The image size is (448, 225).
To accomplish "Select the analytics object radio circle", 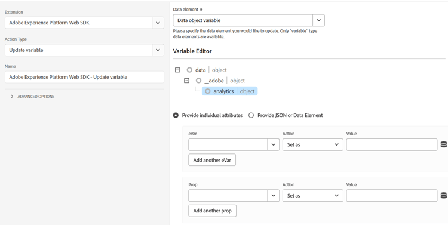I will pos(208,91).
